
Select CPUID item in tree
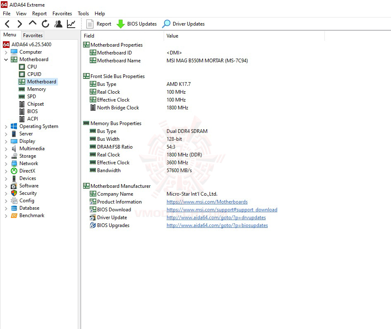point(34,74)
